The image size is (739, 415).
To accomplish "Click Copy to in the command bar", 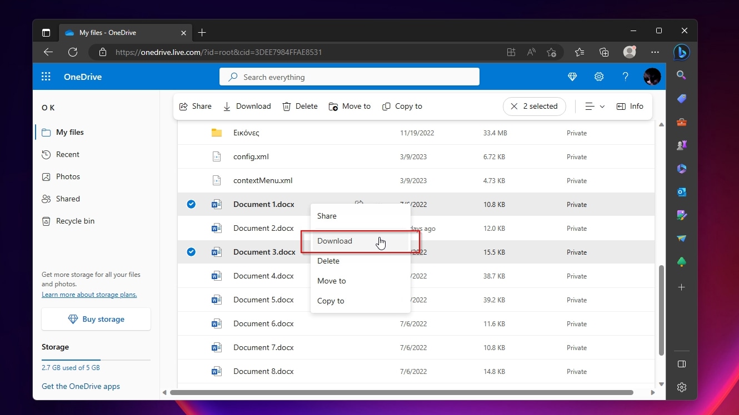I will [402, 107].
